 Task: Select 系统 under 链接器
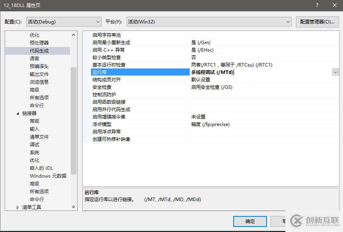tap(34, 152)
